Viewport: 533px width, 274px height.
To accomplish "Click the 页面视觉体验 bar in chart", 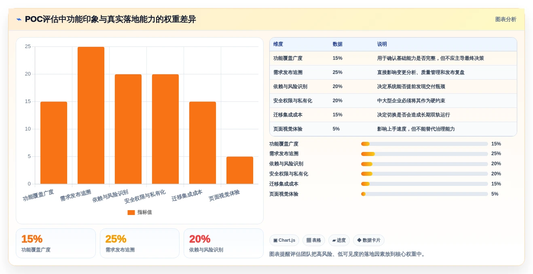I will tap(240, 170).
